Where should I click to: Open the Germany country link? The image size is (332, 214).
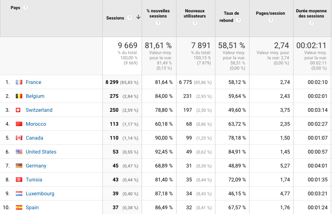click(36, 165)
